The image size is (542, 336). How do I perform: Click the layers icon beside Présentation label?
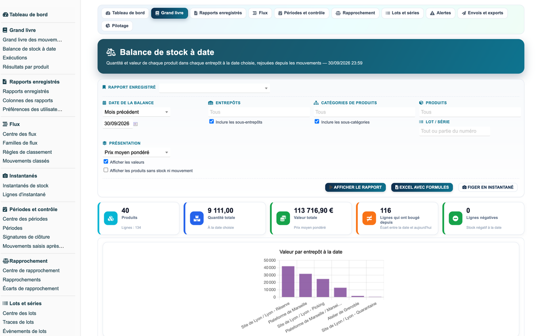(x=105, y=143)
